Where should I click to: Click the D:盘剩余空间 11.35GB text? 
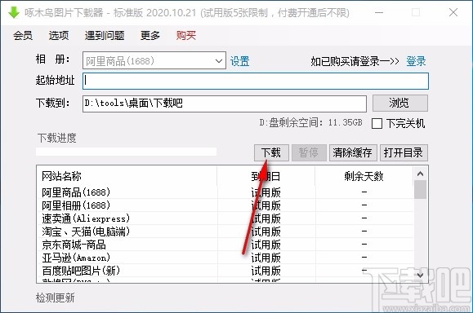point(310,123)
